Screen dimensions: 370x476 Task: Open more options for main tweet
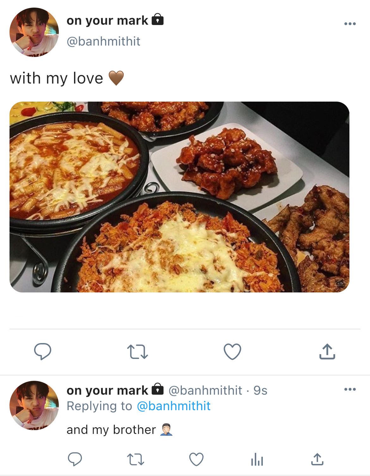click(x=350, y=24)
